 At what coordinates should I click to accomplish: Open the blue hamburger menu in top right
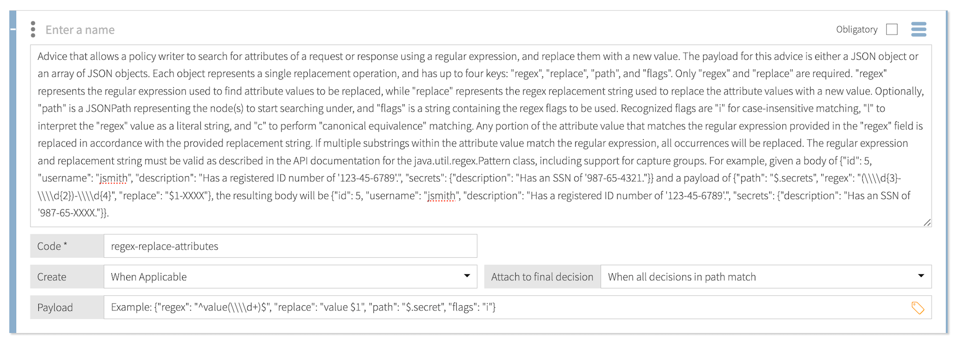919,29
